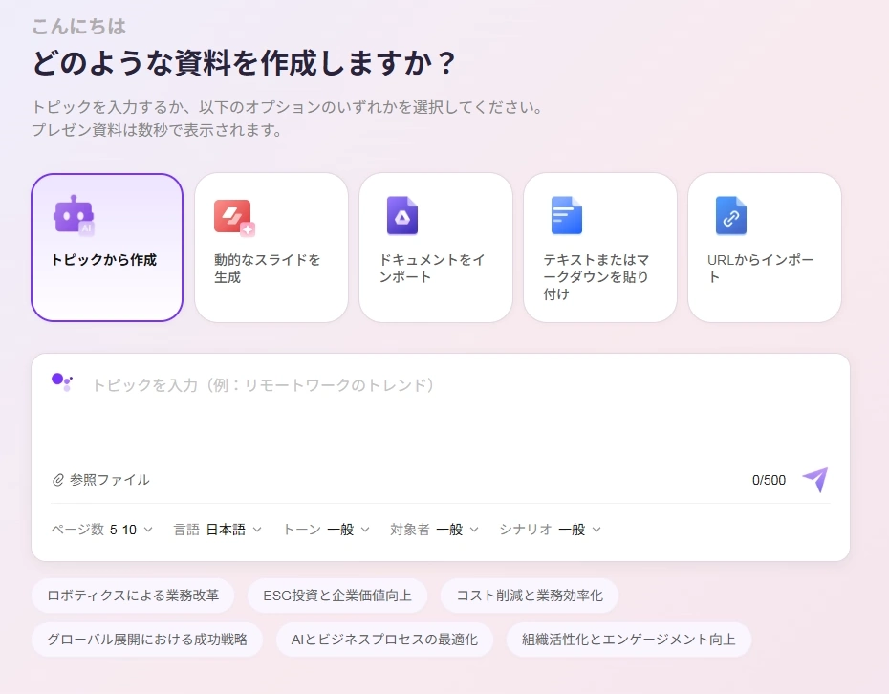The width and height of the screenshot is (889, 694).
Task: Click the paperclip attachment icon
Action: (58, 480)
